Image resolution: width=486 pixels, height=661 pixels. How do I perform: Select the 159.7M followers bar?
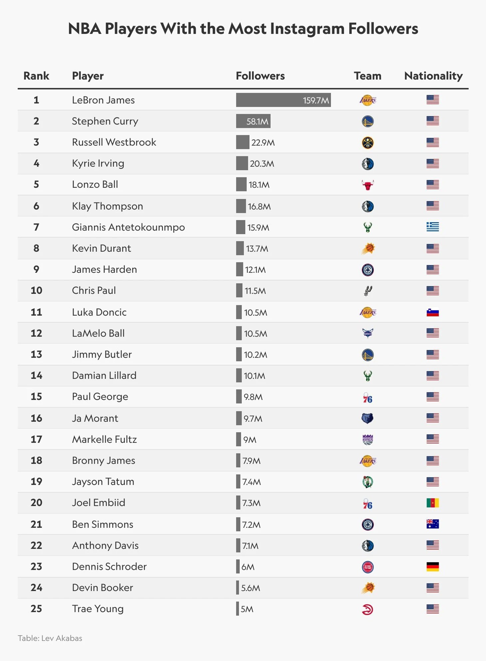coord(283,100)
